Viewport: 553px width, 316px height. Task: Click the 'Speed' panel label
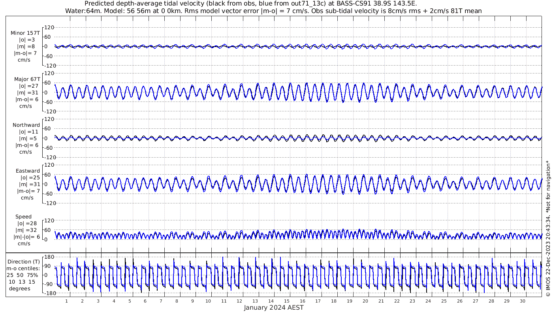pos(24,216)
